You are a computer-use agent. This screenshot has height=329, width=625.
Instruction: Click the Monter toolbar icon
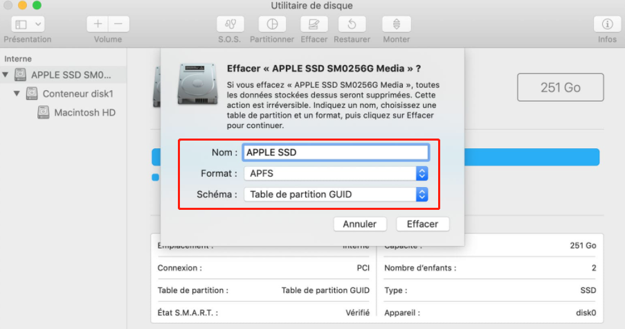[x=396, y=24]
